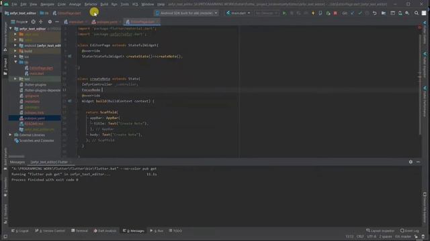Screen dimensions: 430x241
Task: Open the Run tool window button
Action: 157,231
